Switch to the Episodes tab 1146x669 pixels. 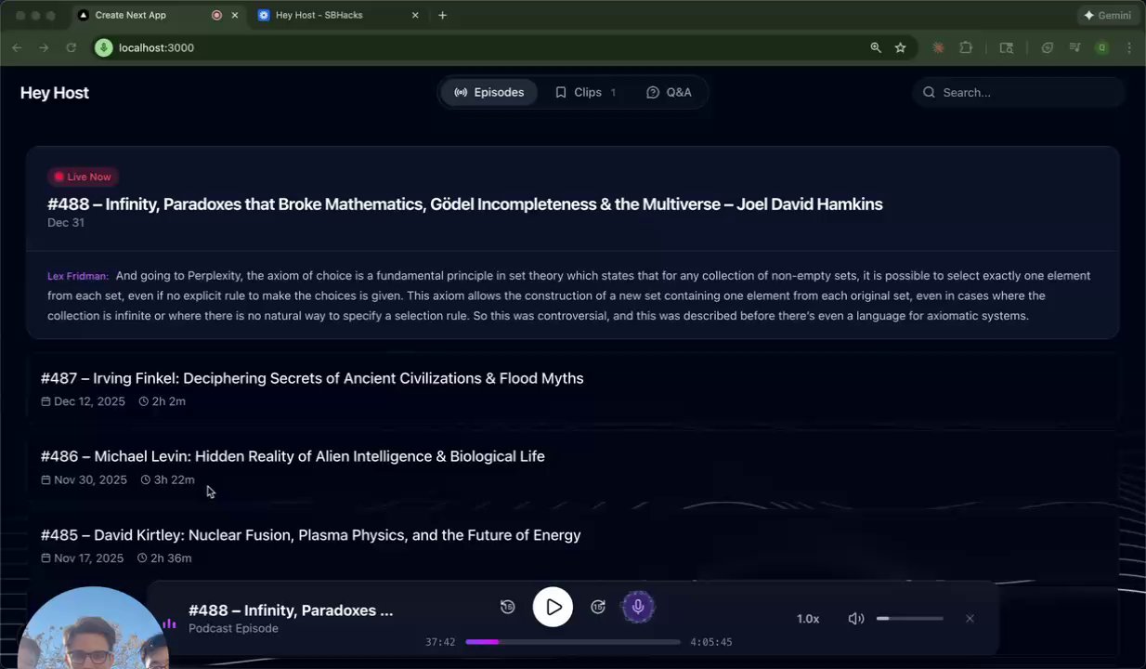[489, 92]
